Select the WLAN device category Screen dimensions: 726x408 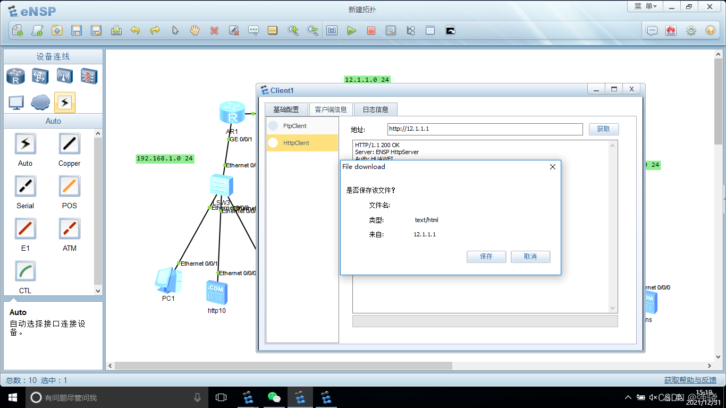tap(65, 76)
